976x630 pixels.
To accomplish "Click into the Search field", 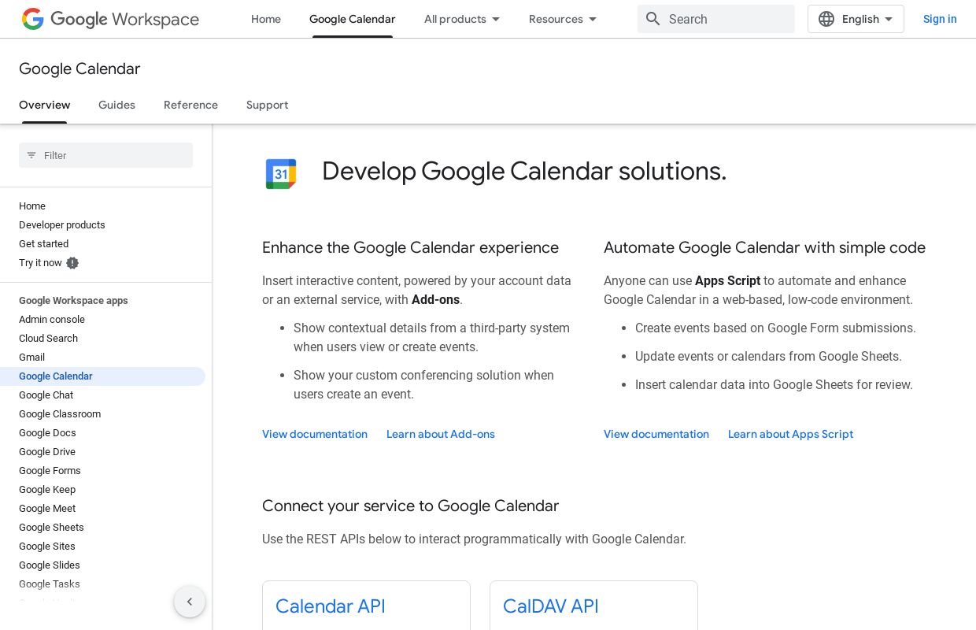I will (x=716, y=19).
